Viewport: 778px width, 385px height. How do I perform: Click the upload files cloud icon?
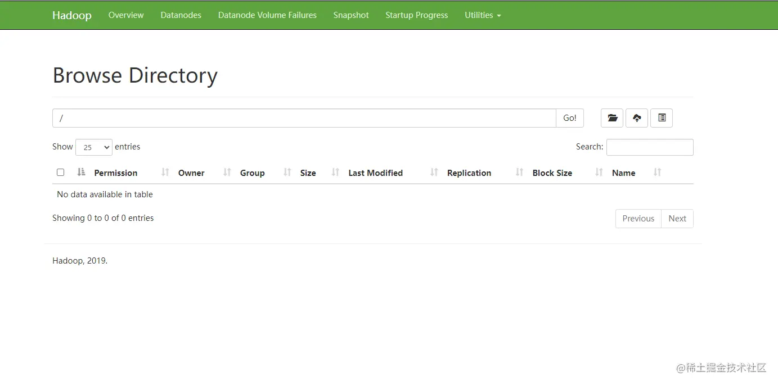coord(637,118)
